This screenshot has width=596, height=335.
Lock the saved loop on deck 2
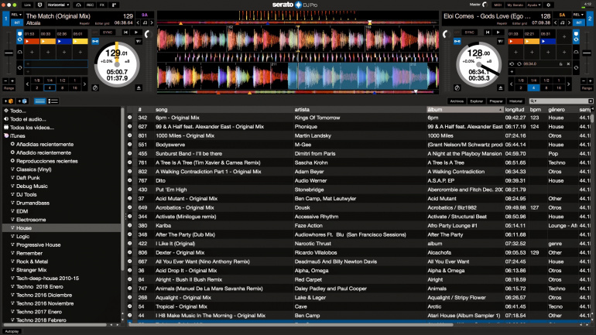pyautogui.click(x=561, y=63)
